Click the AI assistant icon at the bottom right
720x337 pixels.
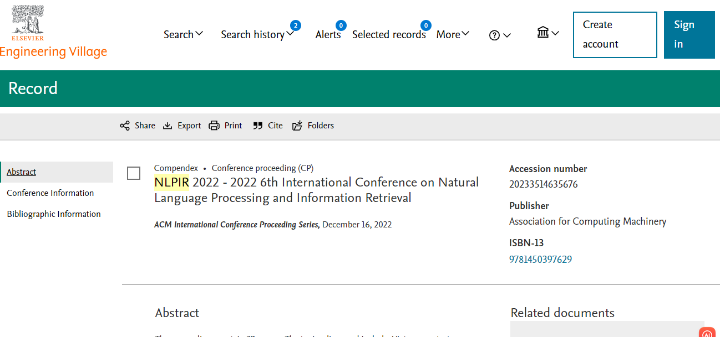(707, 334)
